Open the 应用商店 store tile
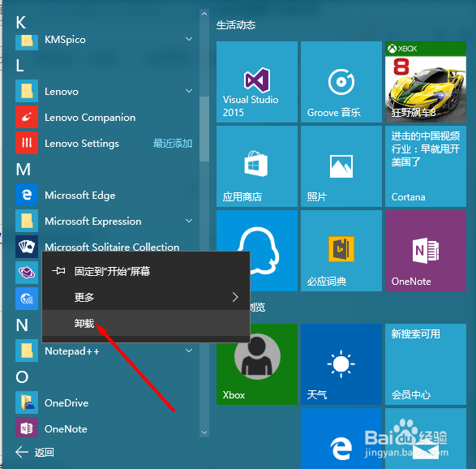This screenshot has width=476, height=469. pyautogui.click(x=257, y=166)
